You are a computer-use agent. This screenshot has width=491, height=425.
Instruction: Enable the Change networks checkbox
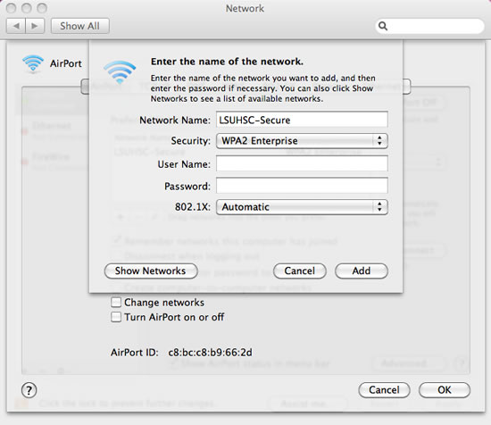[116, 302]
